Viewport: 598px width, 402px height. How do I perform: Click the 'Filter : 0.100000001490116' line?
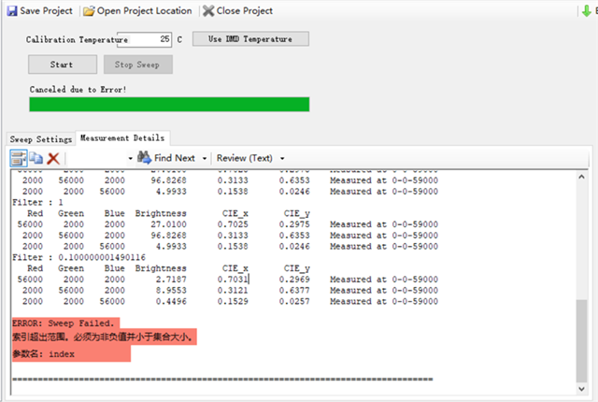click(x=78, y=257)
